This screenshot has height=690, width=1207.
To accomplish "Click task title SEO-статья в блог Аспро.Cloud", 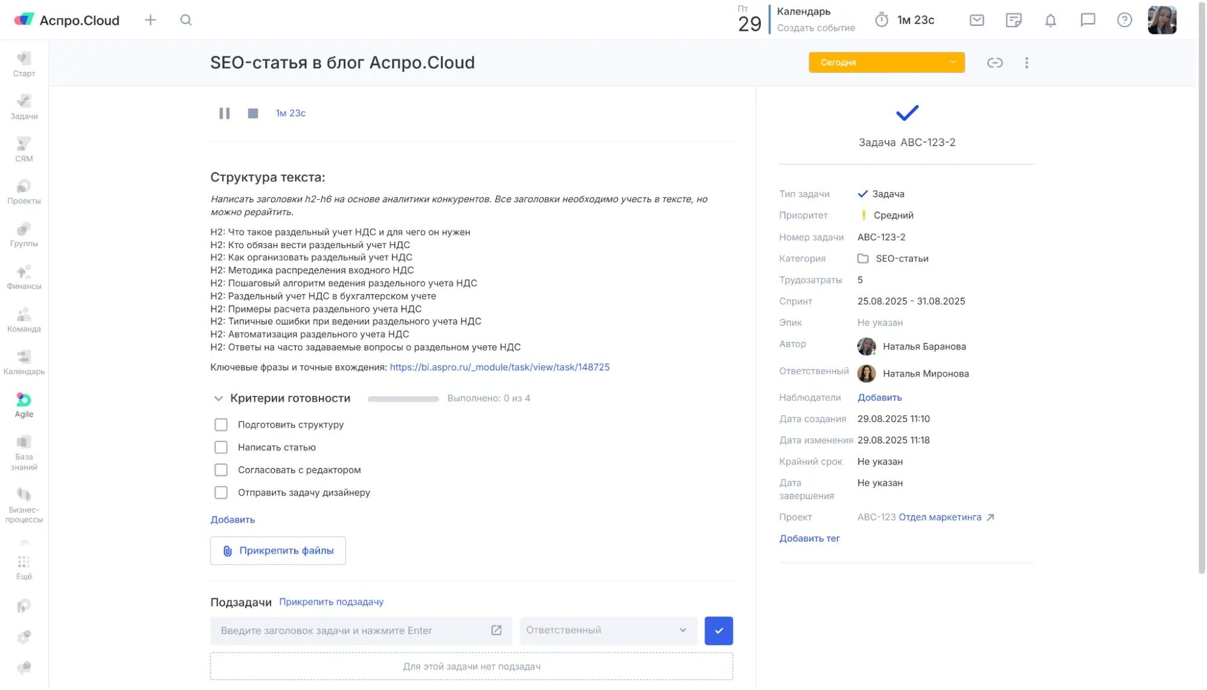I will coord(342,63).
